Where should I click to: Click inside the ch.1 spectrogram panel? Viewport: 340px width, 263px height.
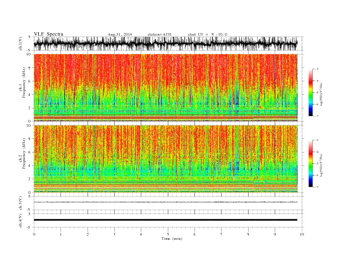166,88
